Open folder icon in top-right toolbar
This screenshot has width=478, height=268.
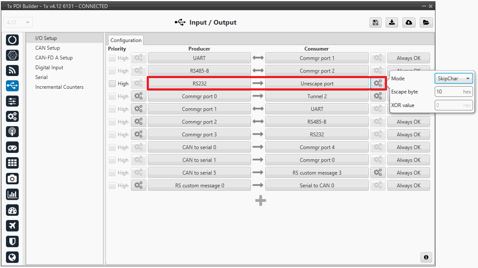[x=426, y=23]
